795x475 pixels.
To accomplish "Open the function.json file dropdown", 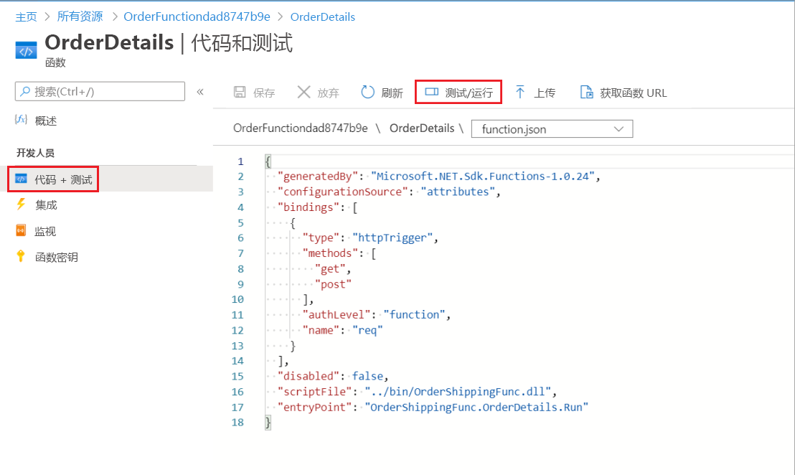I will pyautogui.click(x=552, y=128).
